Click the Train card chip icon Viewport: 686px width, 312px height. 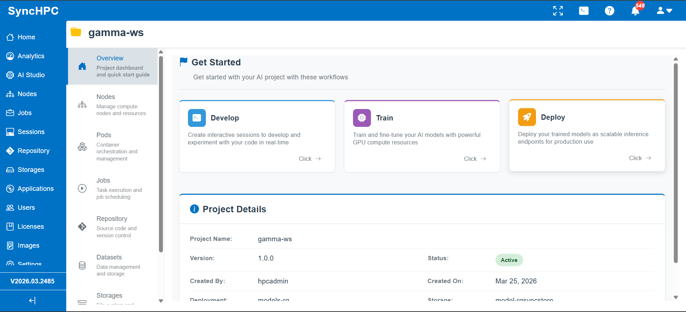pyautogui.click(x=362, y=118)
